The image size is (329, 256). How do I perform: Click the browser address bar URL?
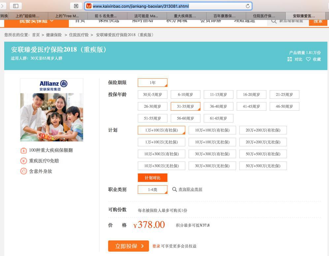click(141, 6)
